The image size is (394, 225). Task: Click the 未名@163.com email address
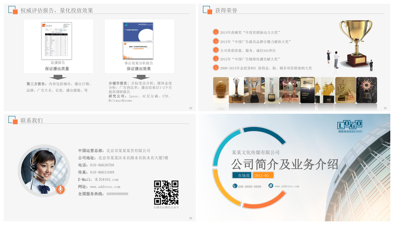pyautogui.click(x=106, y=179)
